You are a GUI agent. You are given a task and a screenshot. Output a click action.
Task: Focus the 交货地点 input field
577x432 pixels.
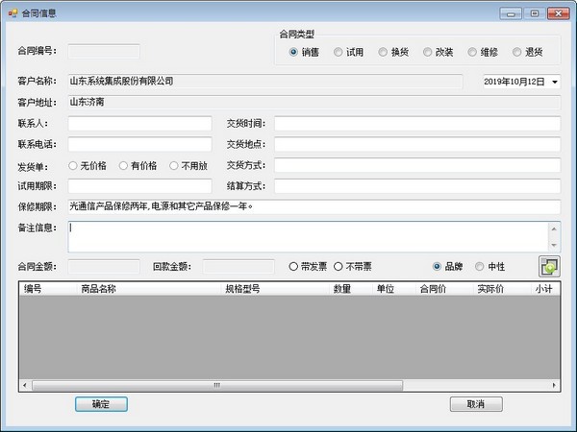coord(417,144)
